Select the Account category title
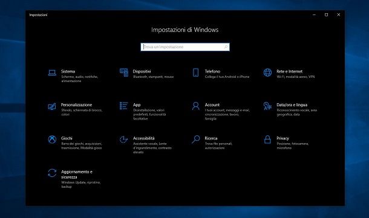369x218 pixels. click(x=212, y=104)
